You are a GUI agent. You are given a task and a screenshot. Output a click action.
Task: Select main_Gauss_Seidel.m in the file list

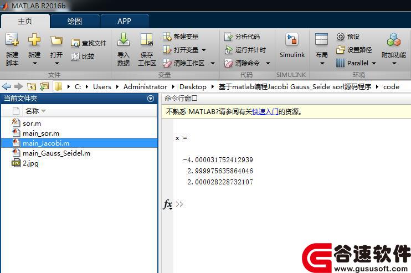coord(79,153)
